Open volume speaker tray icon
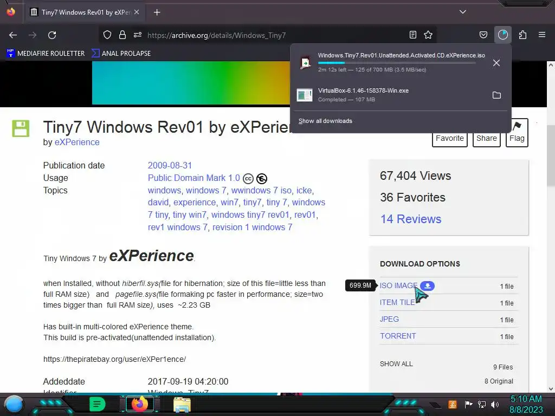 pos(495,404)
